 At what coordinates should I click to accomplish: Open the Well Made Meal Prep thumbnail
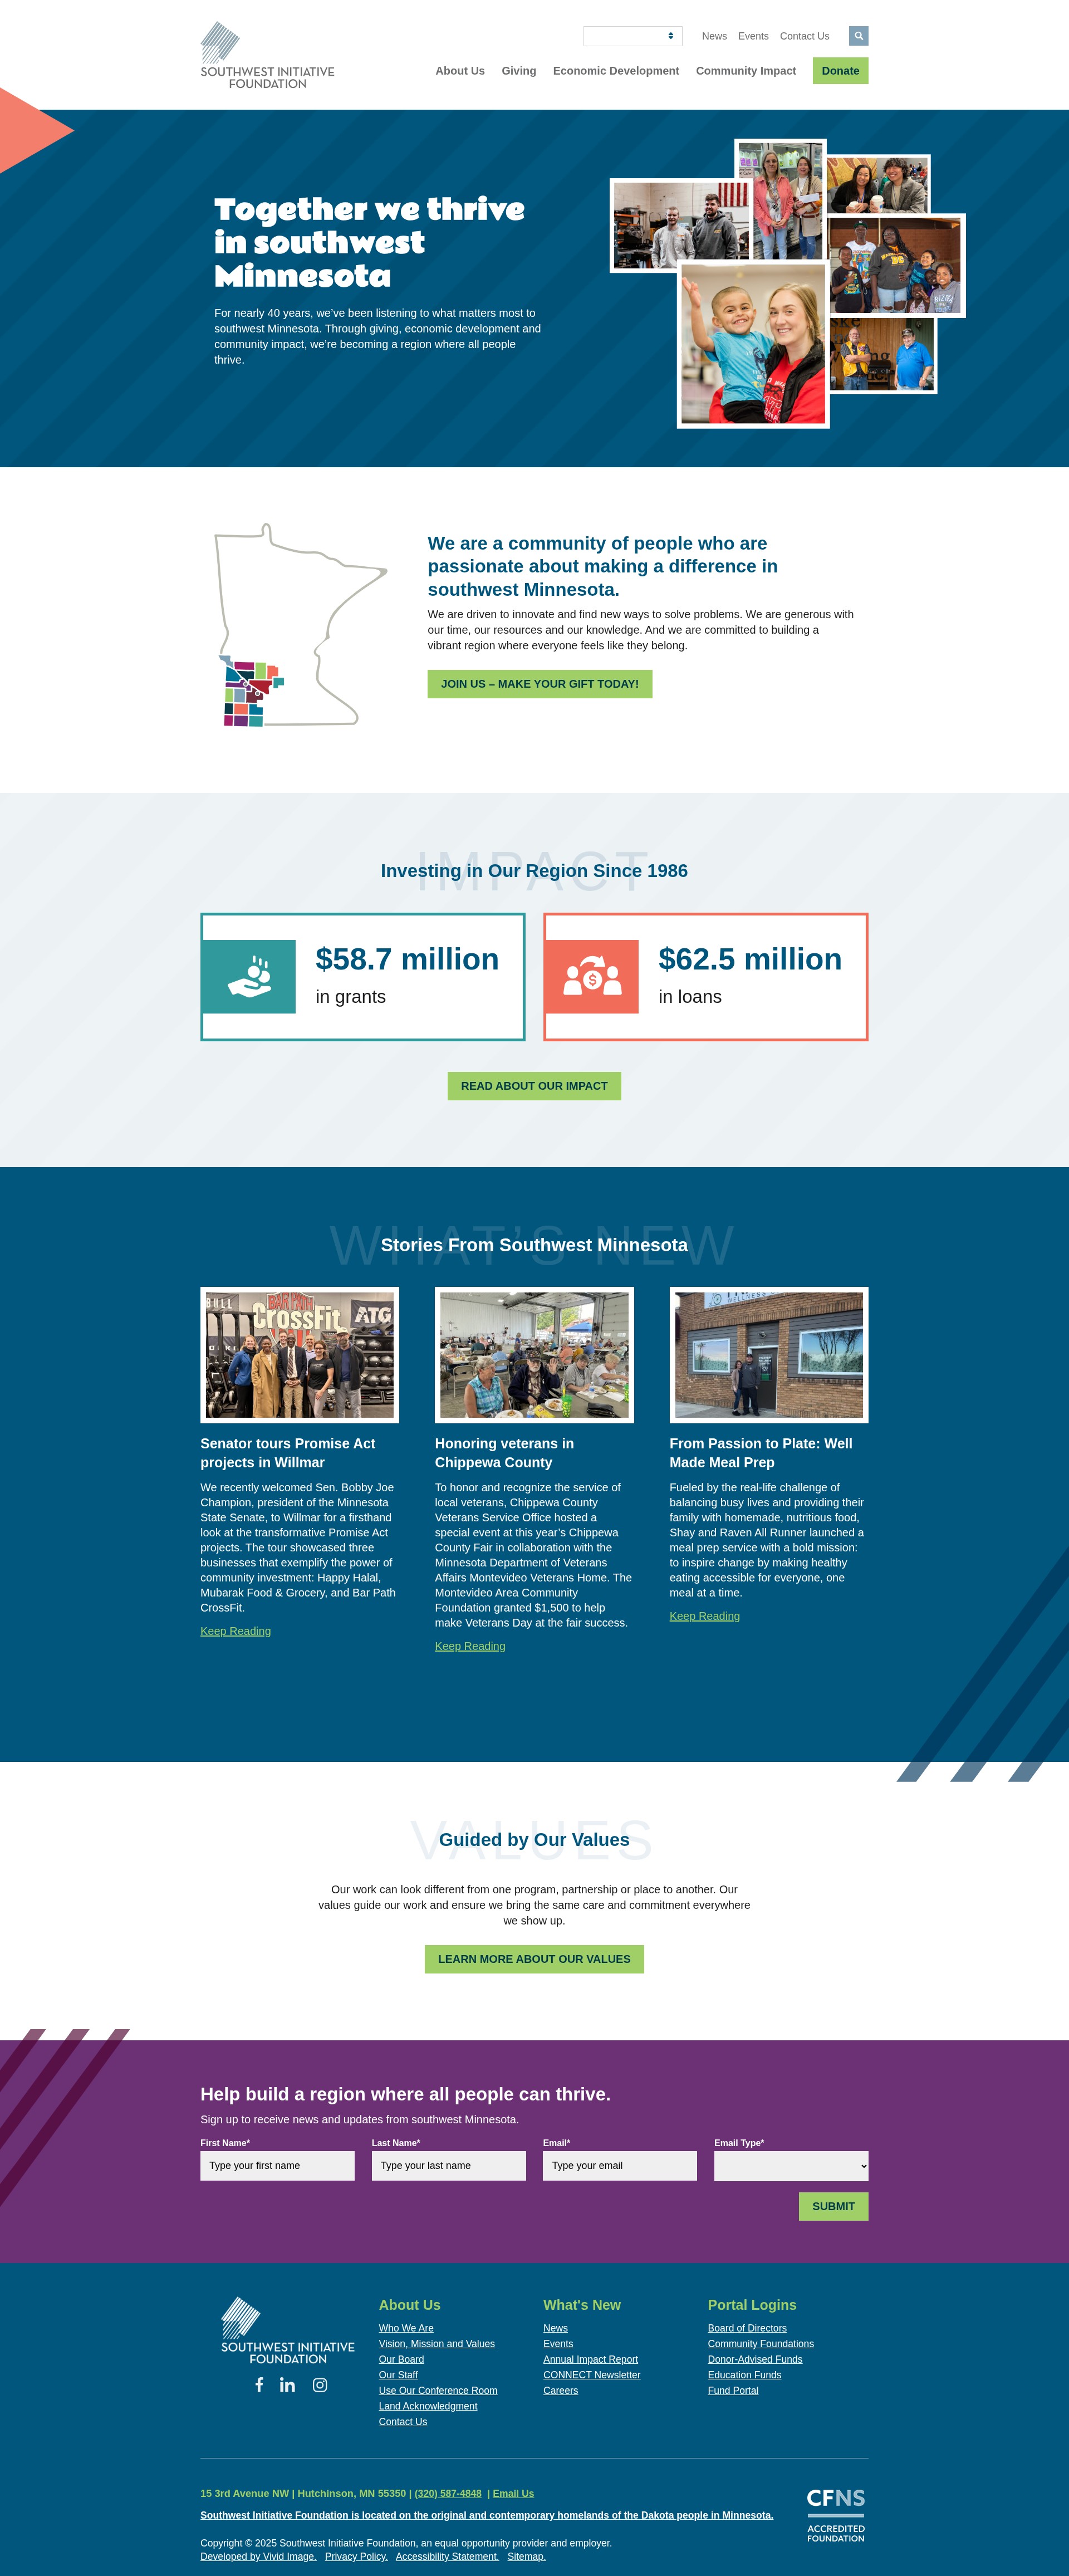[769, 1354]
